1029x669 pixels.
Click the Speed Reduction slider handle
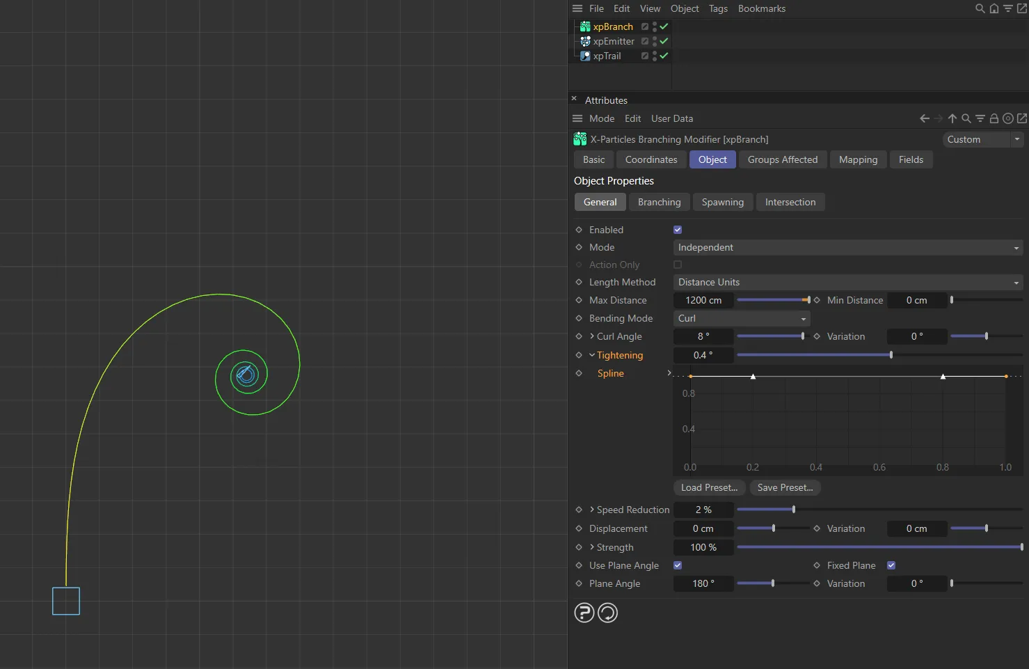(x=793, y=510)
